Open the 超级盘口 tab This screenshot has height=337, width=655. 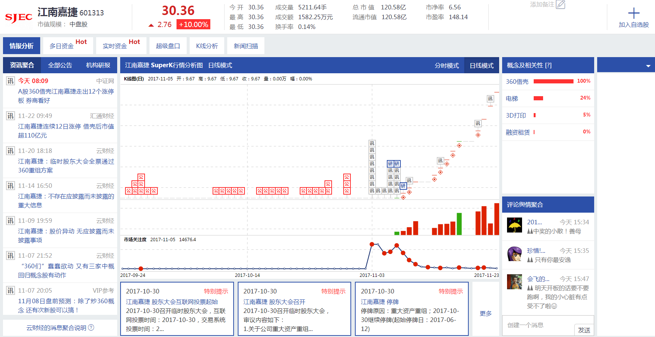168,46
